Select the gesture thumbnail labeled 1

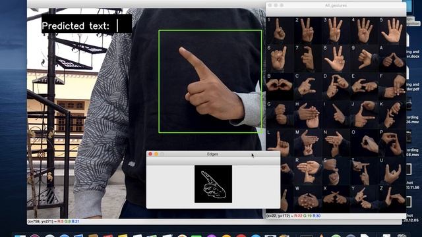pos(280,31)
